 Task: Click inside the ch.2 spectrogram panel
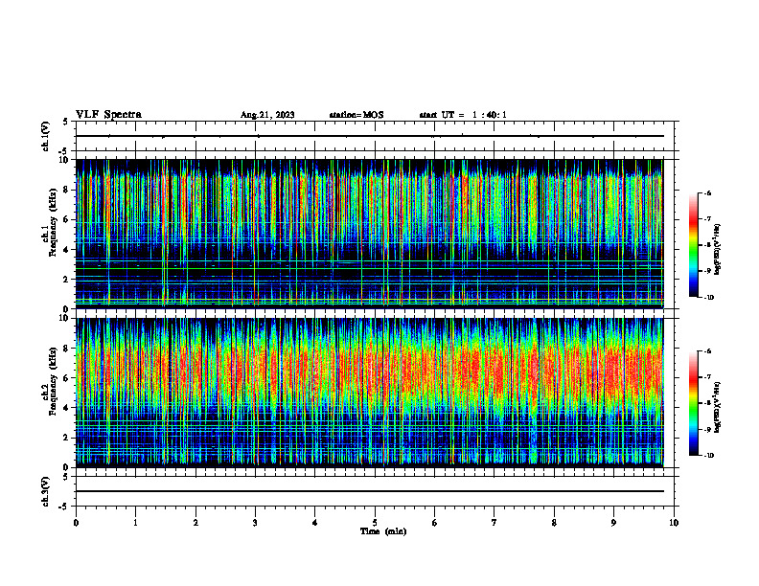tap(370, 393)
